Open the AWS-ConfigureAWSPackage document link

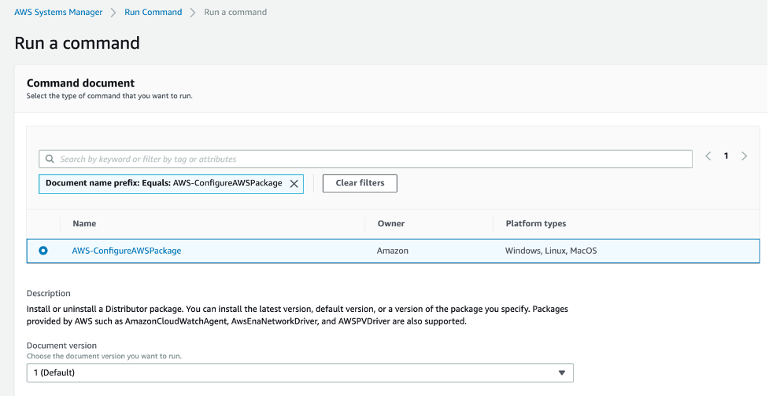point(127,251)
